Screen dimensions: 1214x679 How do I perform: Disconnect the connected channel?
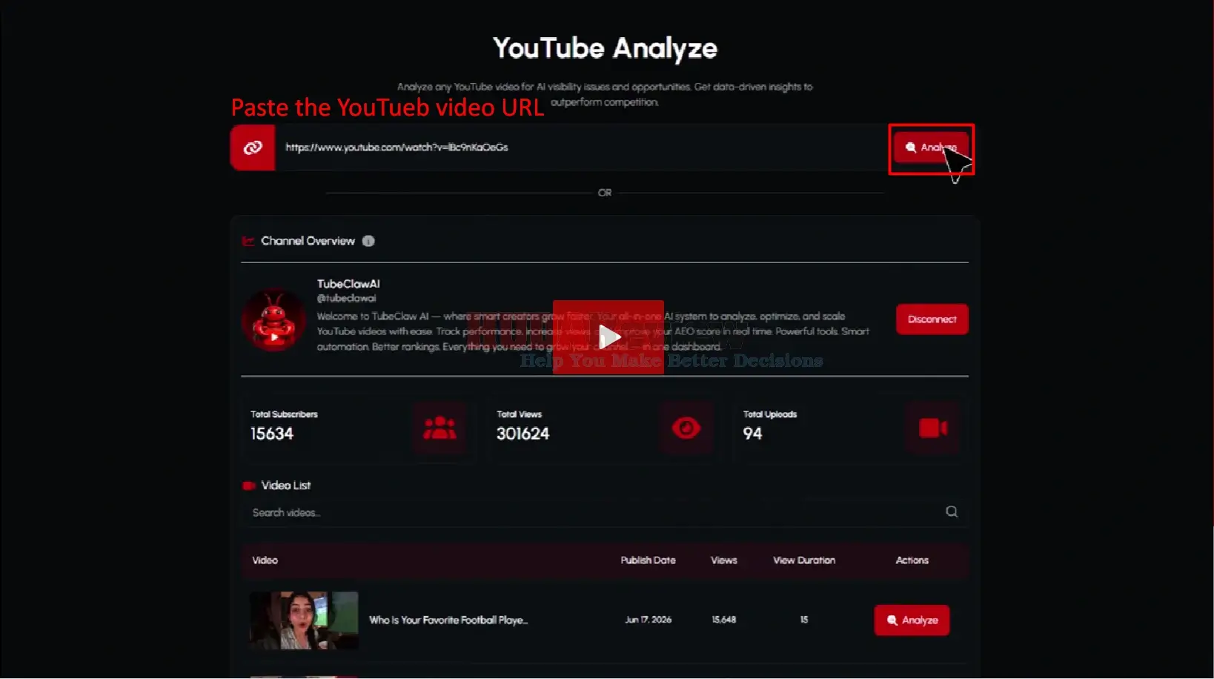(x=932, y=319)
